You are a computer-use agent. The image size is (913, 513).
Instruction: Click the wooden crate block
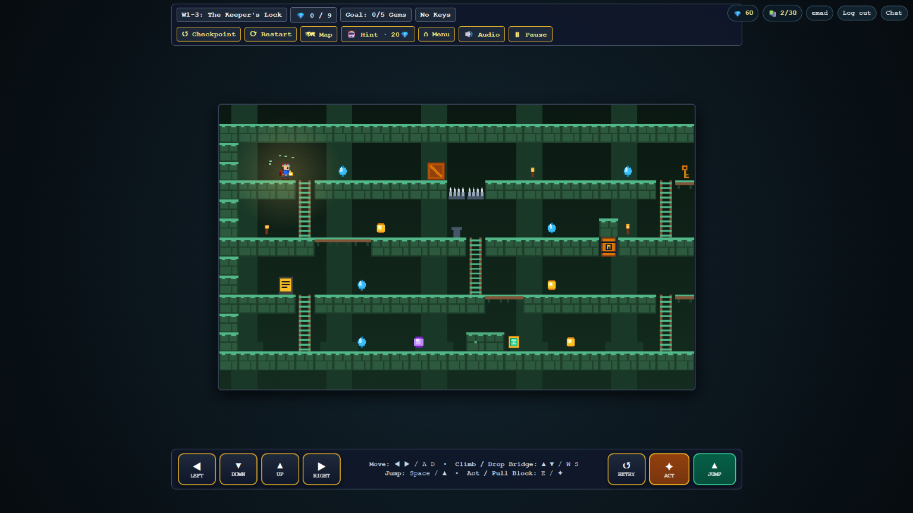pos(436,171)
